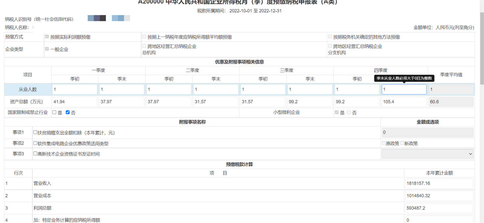Click 资产总额 三季度 季末 field with value 99.2
The width and height of the screenshot is (484, 223).
coord(310,102)
